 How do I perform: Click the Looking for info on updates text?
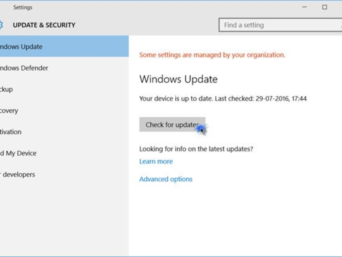196,149
